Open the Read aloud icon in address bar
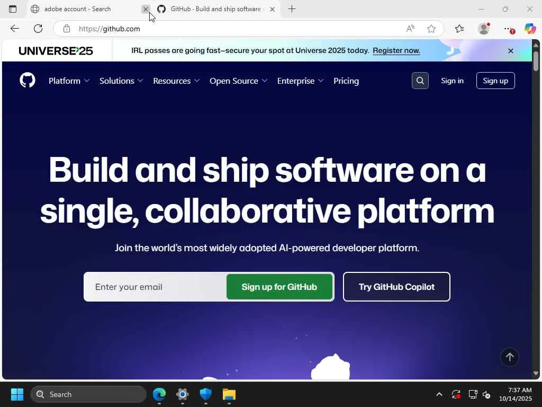This screenshot has height=407, width=542. 410,29
